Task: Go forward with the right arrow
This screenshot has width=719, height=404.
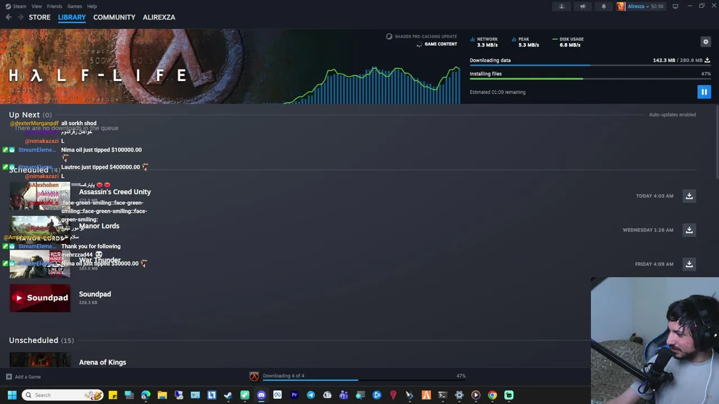Action: point(21,17)
